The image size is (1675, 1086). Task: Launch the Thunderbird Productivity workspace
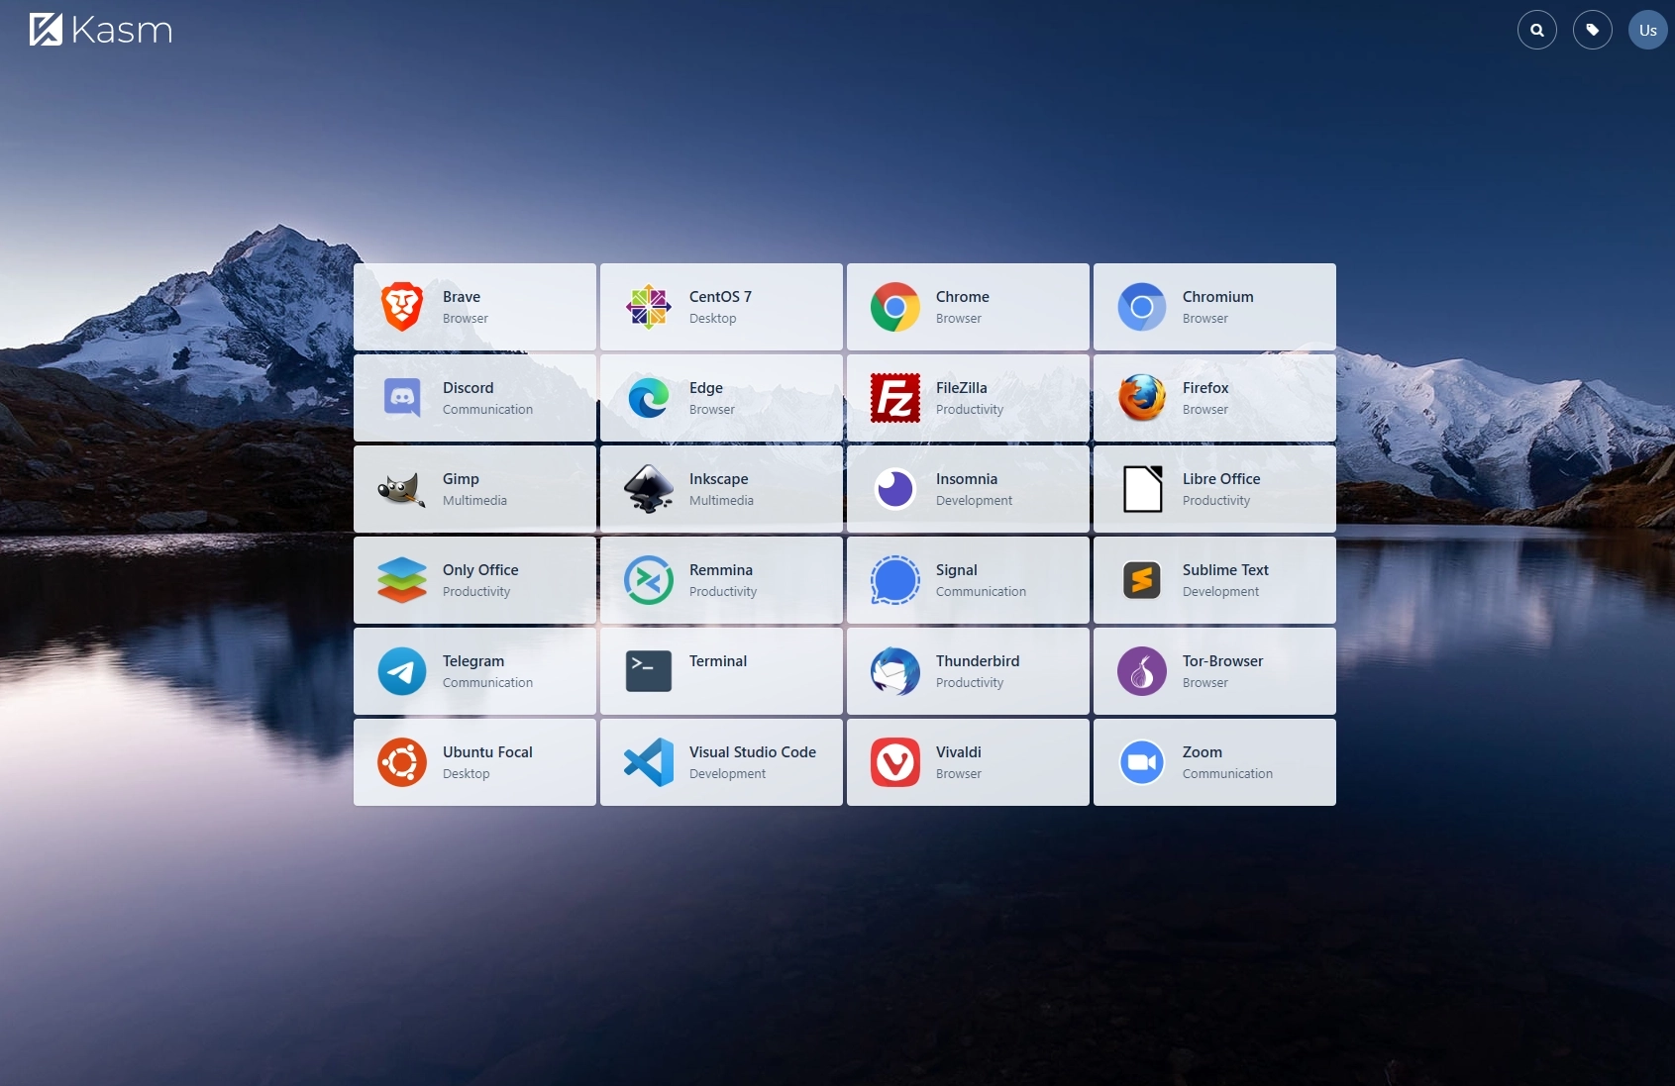tap(968, 671)
